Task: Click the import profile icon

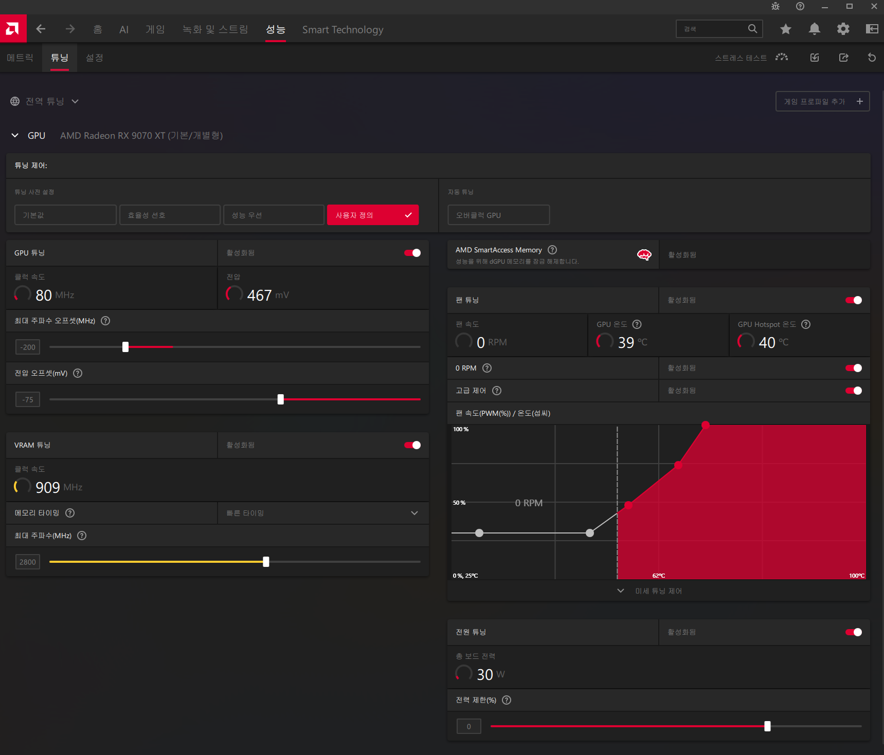Action: coord(815,58)
